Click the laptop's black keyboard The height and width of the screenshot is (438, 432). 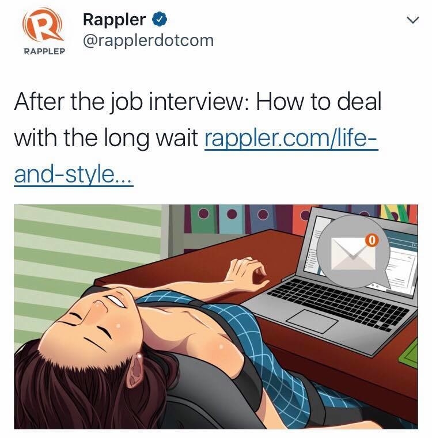pyautogui.click(x=338, y=303)
